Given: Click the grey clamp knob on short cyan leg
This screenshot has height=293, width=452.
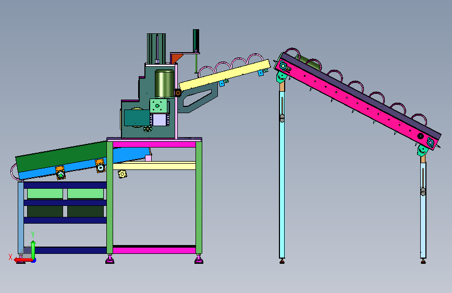Looking at the screenshot, I should 423,191.
